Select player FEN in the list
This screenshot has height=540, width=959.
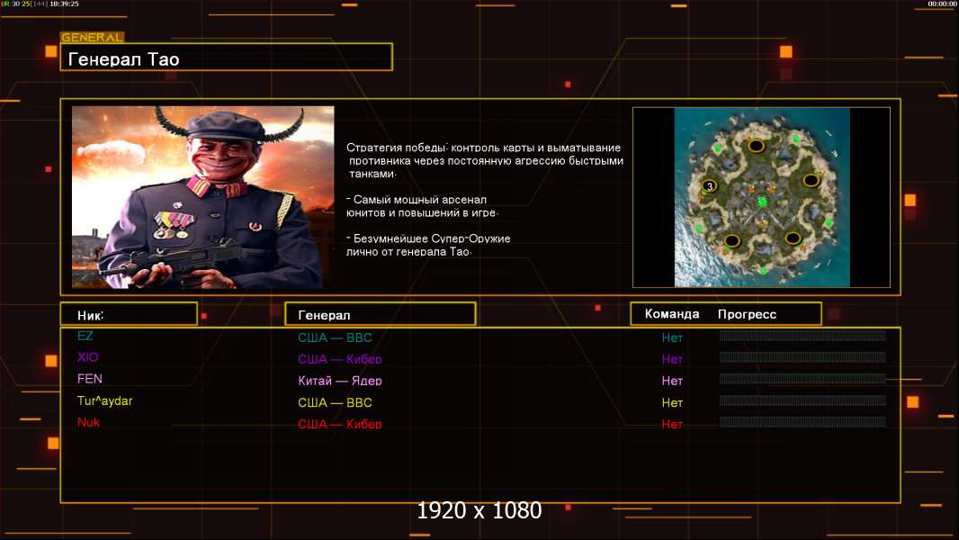(89, 379)
